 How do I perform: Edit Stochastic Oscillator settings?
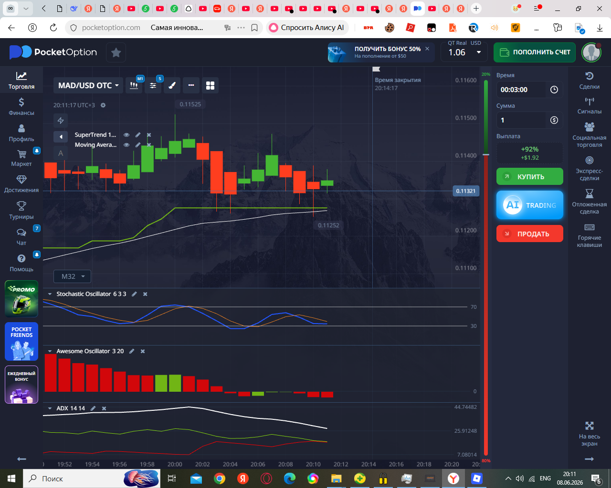point(134,294)
